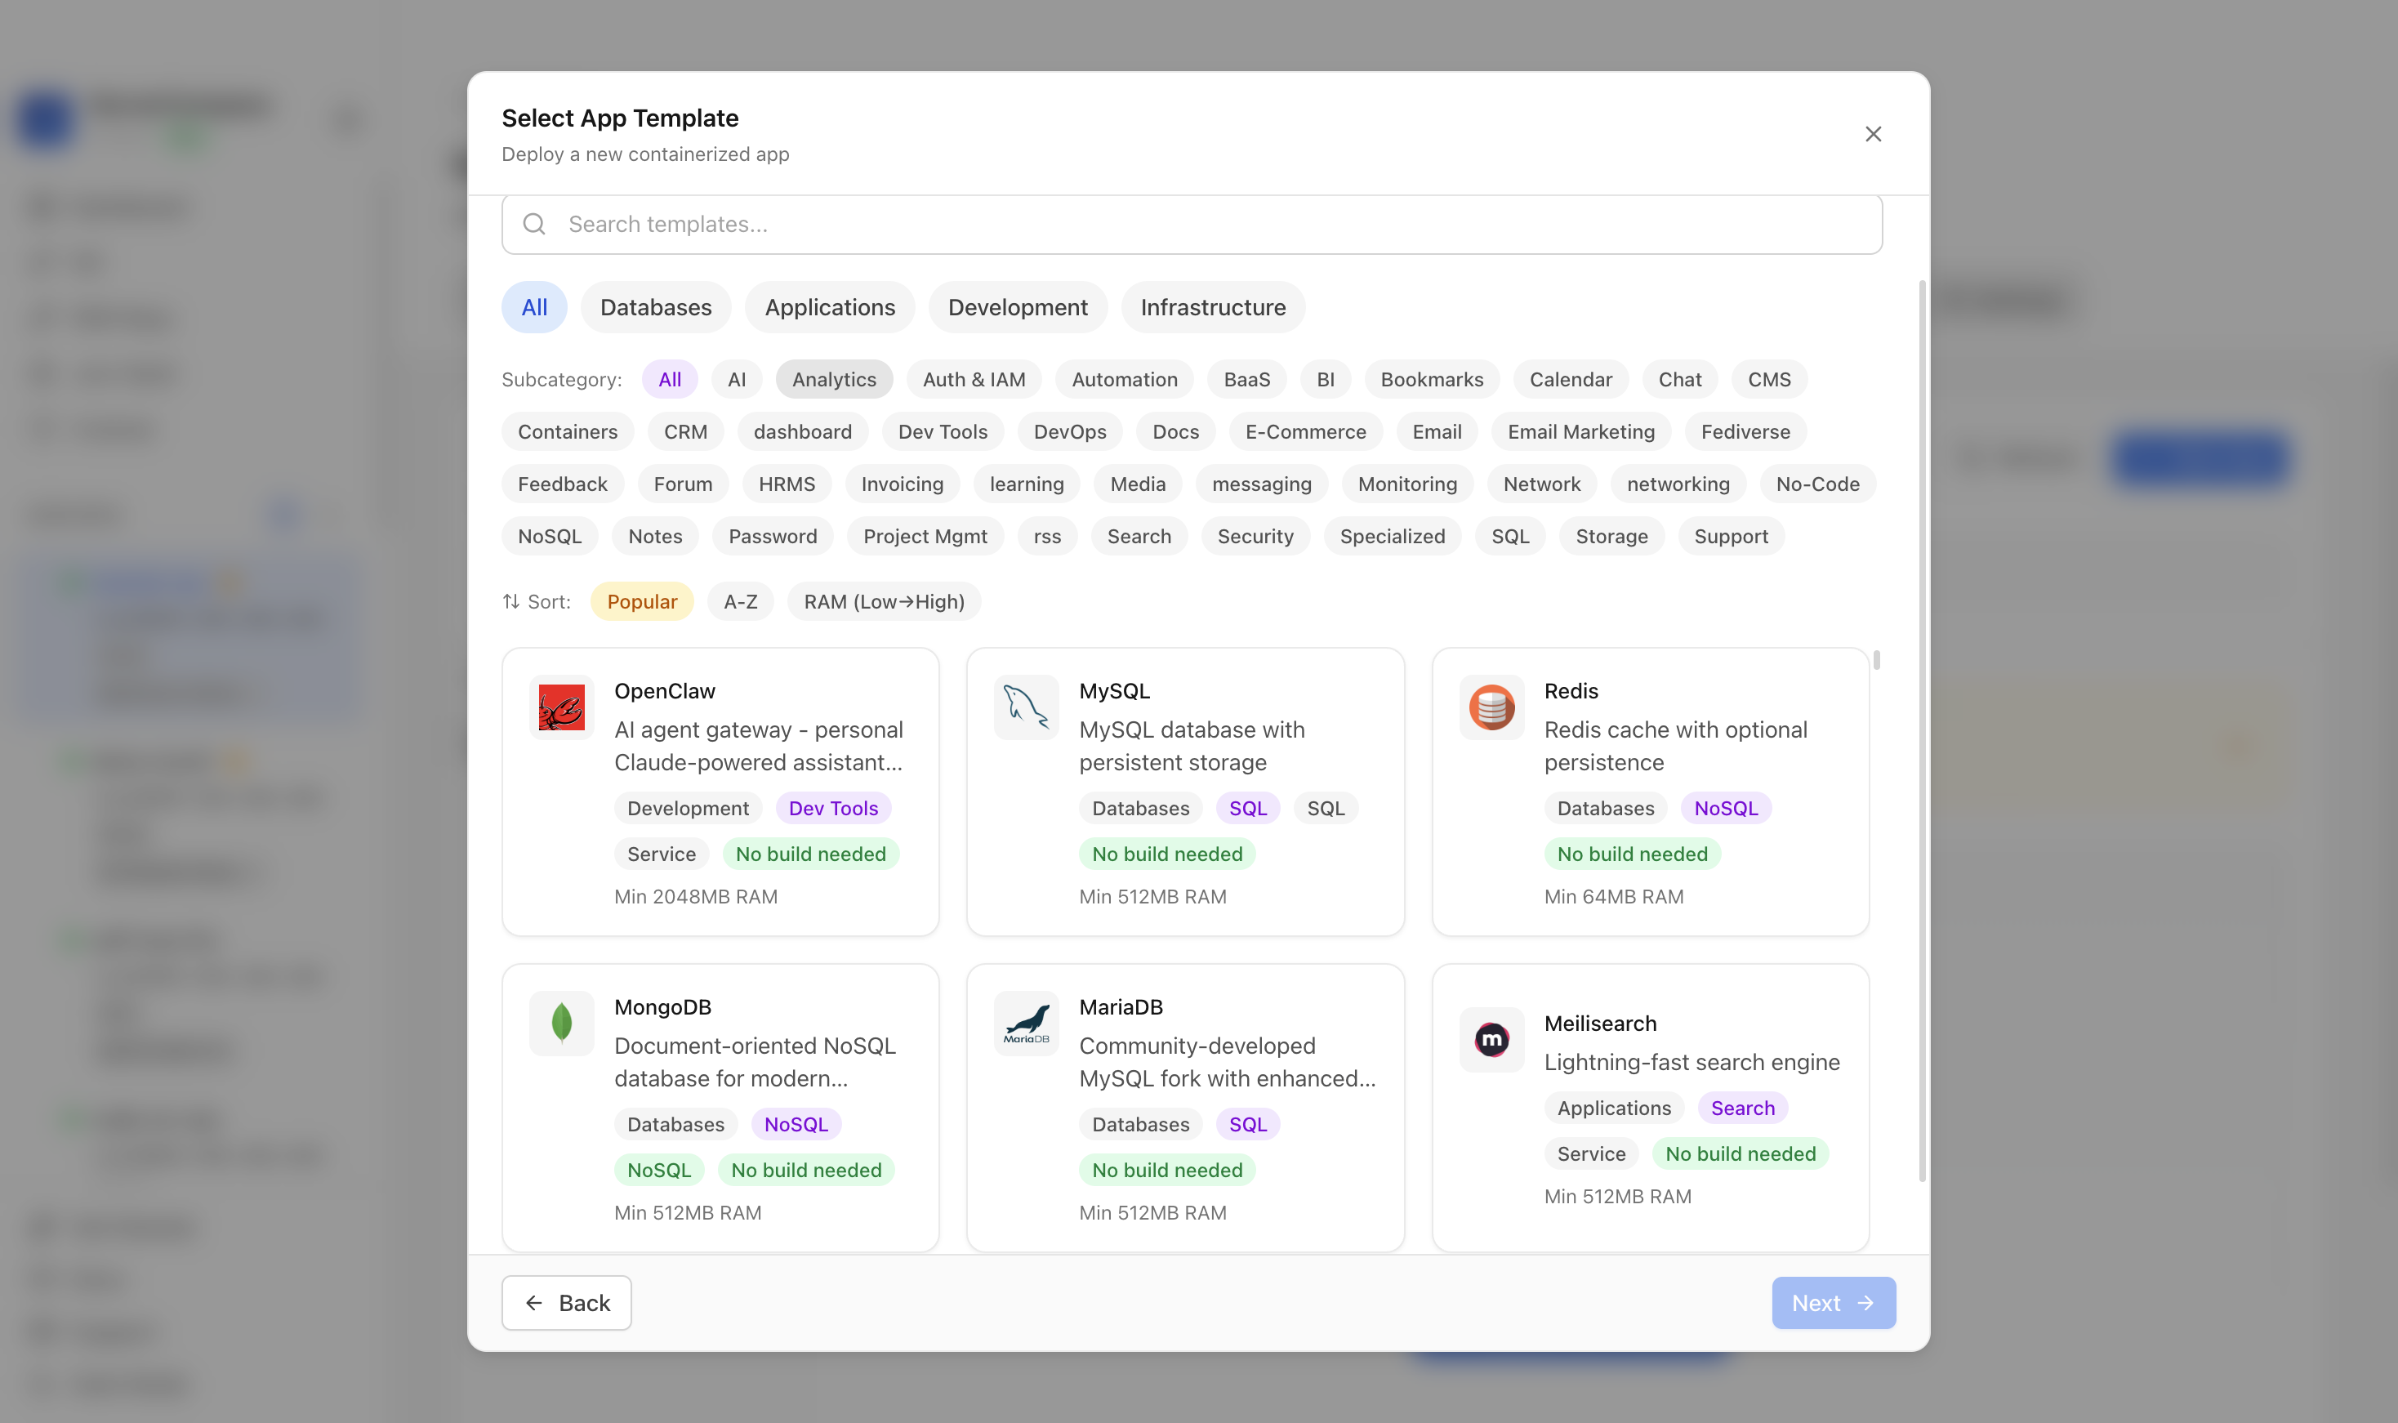The image size is (2398, 1423).
Task: Filter by Containers subcategory
Action: pos(568,431)
